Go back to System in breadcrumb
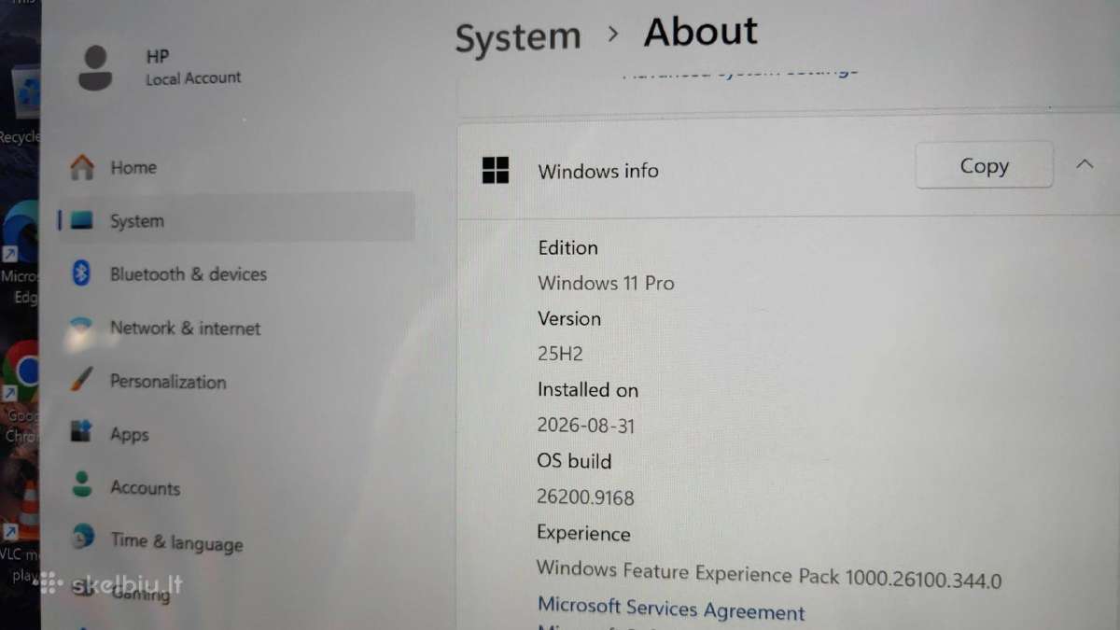The height and width of the screenshot is (630, 1120). (x=518, y=37)
